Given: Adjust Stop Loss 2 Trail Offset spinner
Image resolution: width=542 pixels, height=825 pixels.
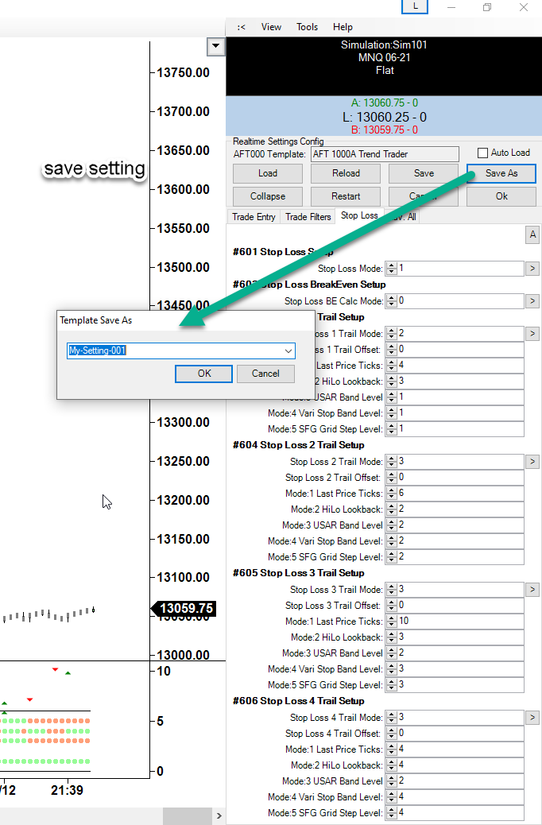Looking at the screenshot, I should pos(390,478).
